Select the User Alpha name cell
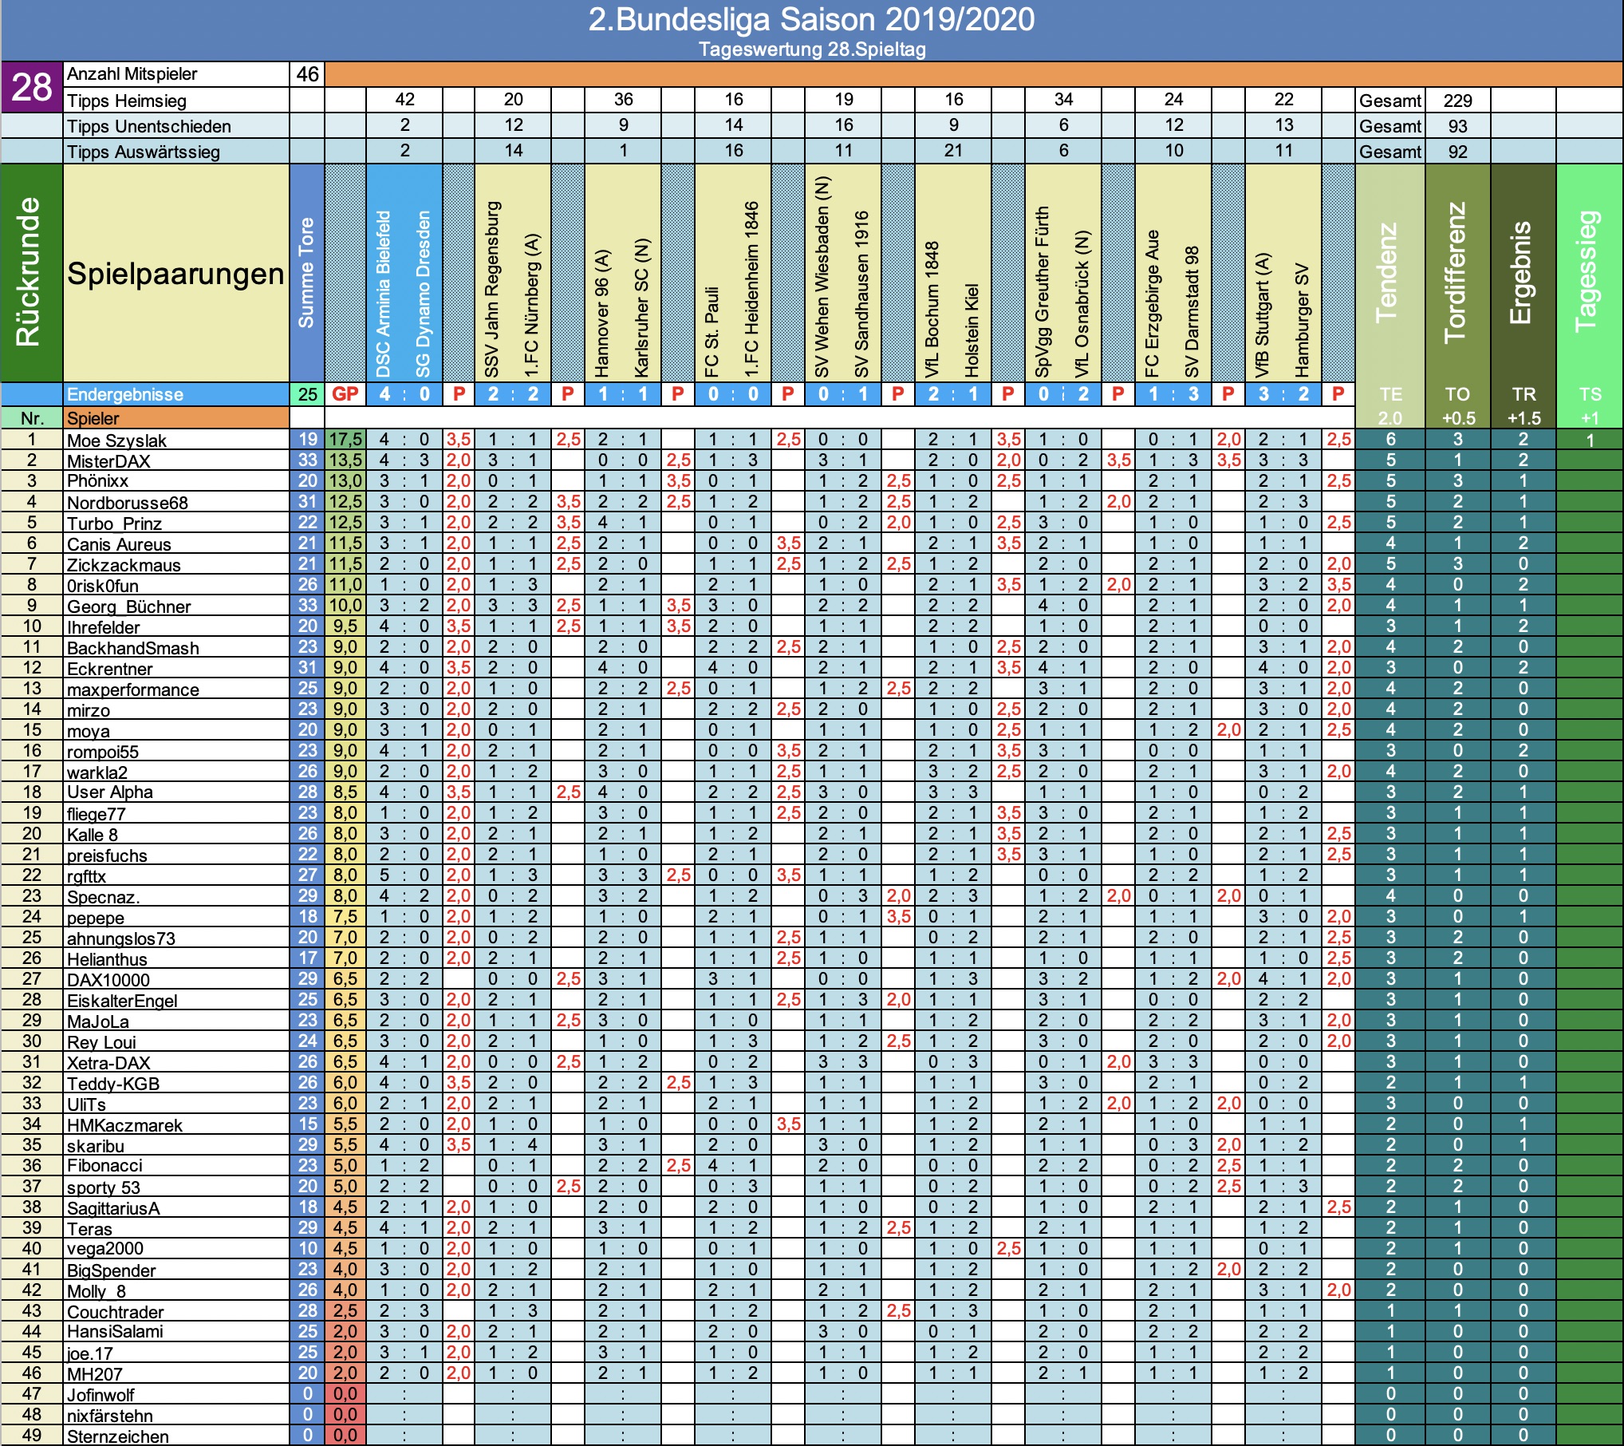The width and height of the screenshot is (1624, 1446). pyautogui.click(x=176, y=792)
